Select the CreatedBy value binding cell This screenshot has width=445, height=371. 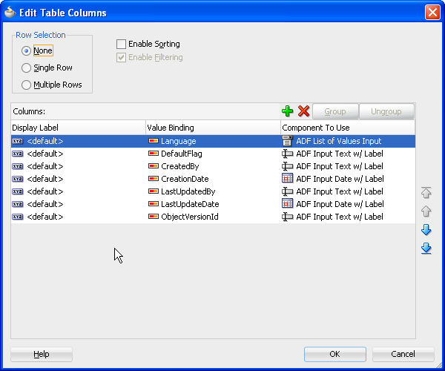[x=213, y=166]
